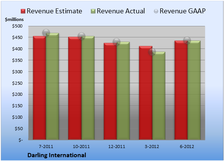224x161 pixels.
Task: Select the red estimate bar for 7-2011
Action: tap(40, 88)
